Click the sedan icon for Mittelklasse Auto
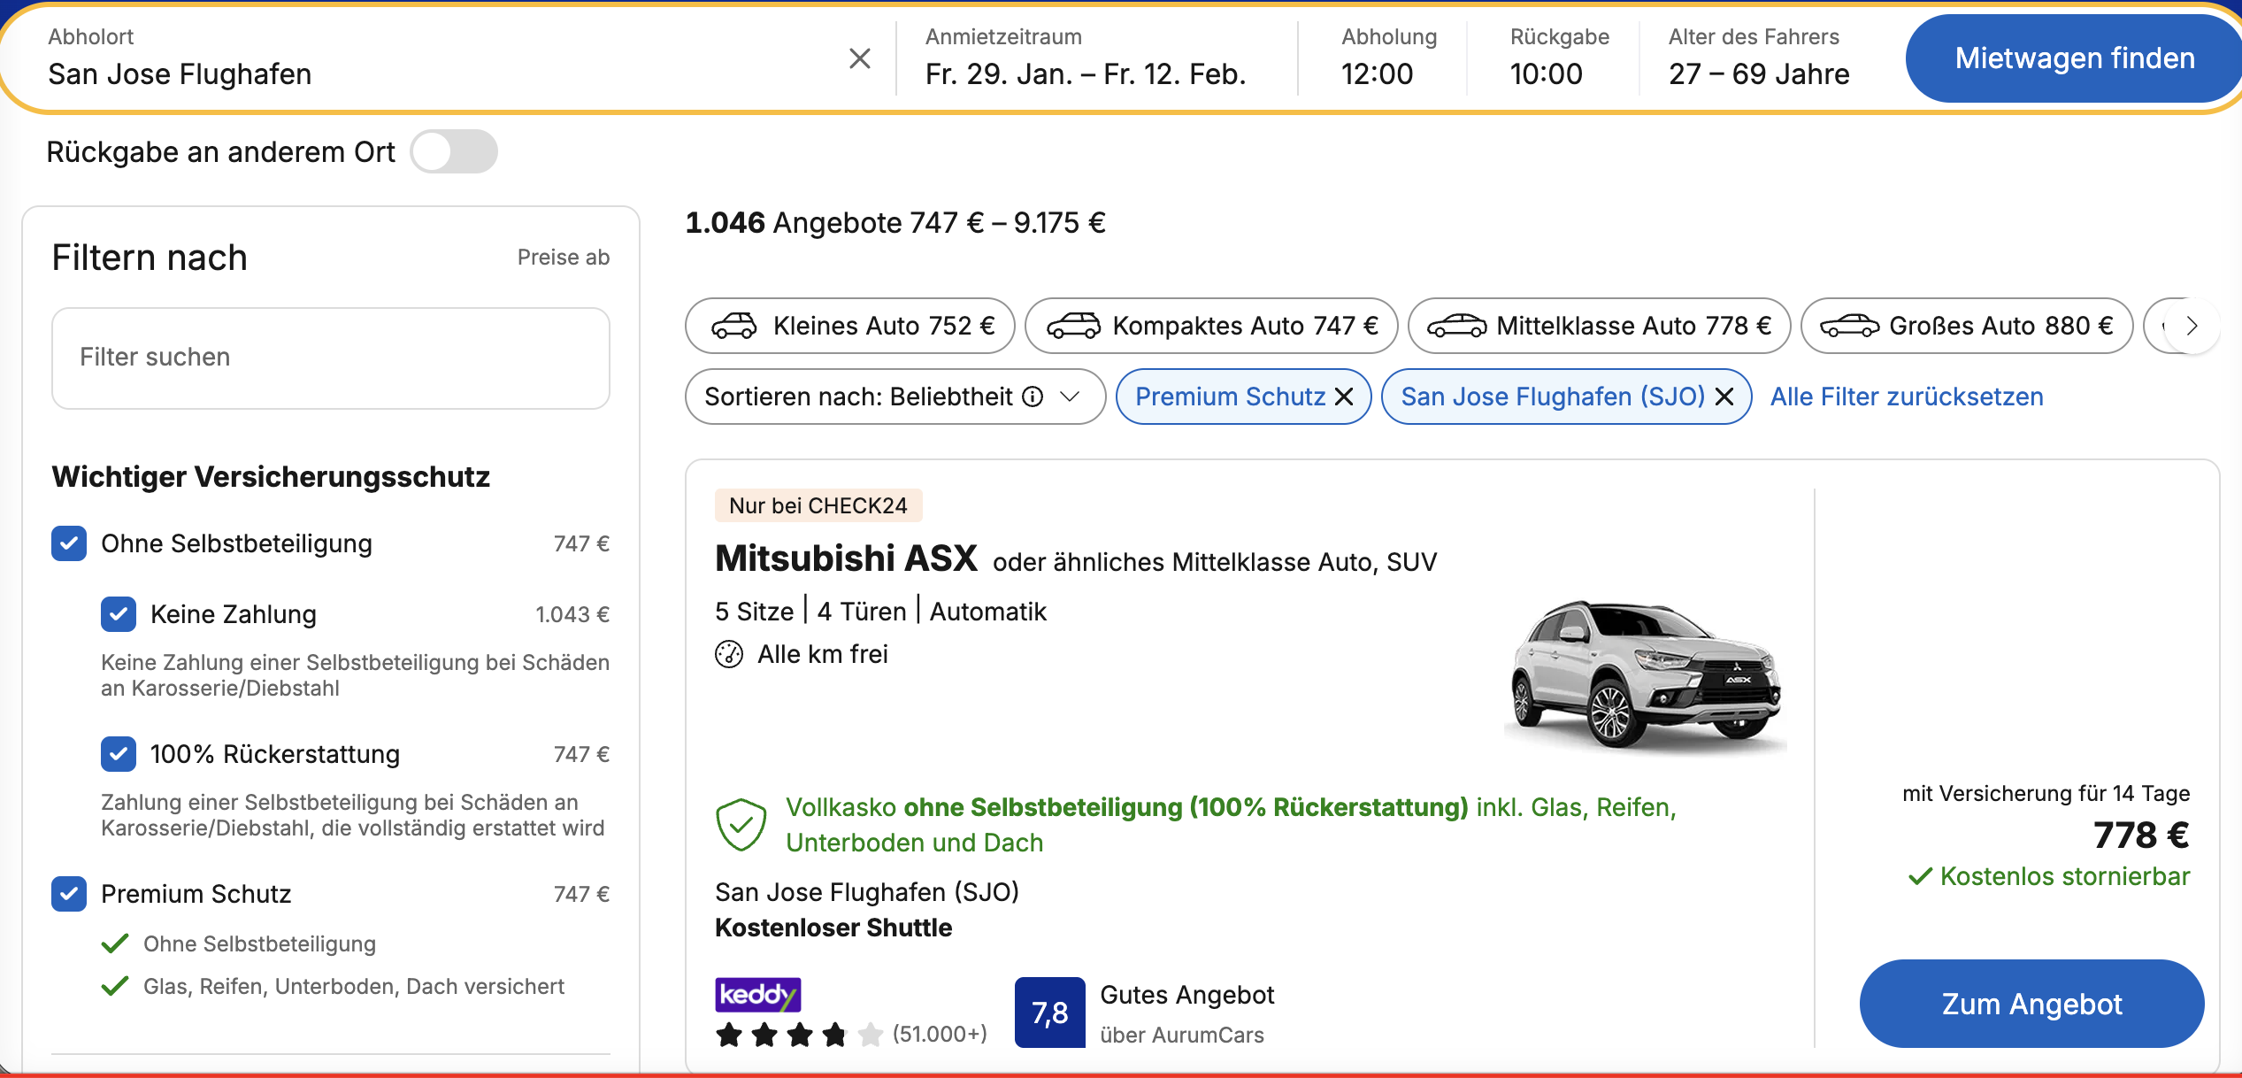 point(1456,326)
